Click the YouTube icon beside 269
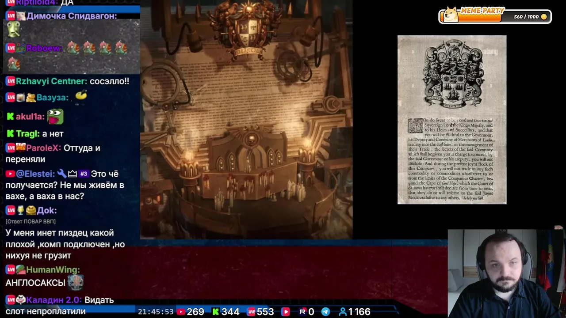Screen dimensions: 566x318 point(180,312)
